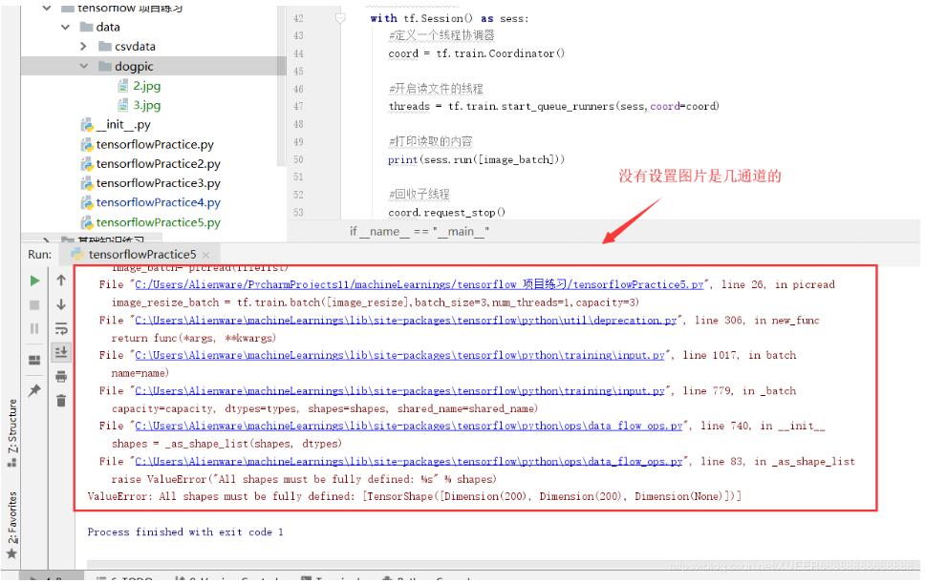Click the csvdata folder icon
The width and height of the screenshot is (925, 583).
pos(105,47)
